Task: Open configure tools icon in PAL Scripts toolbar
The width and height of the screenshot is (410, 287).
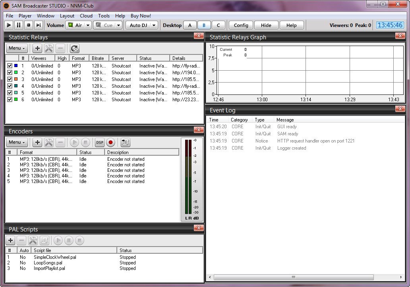Action: pos(33,241)
